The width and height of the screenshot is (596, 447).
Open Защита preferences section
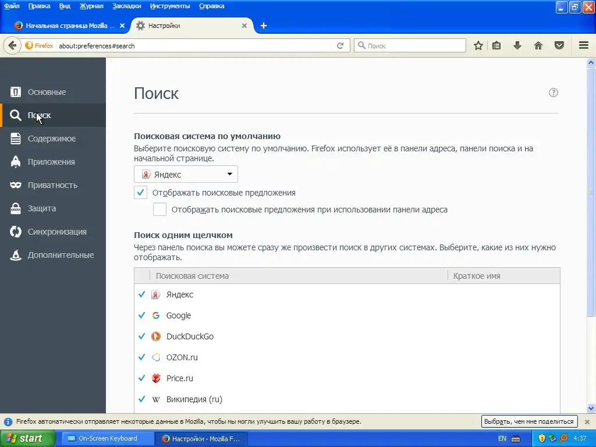(53, 208)
